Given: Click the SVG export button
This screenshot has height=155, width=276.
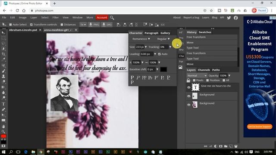Looking at the screenshot, I should [x=107, y=25].
